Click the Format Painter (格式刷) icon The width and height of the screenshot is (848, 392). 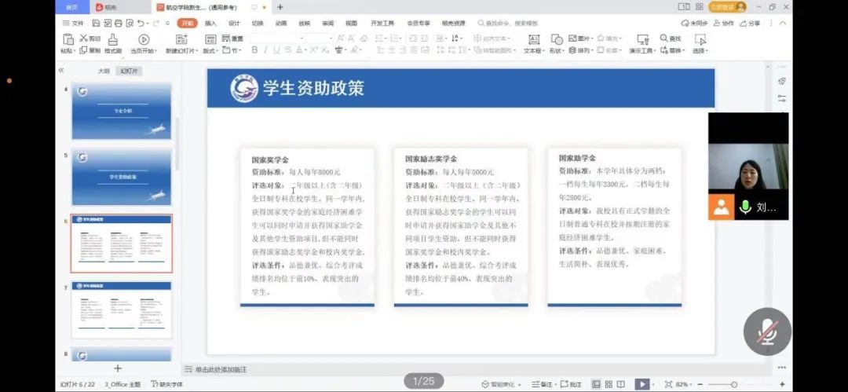[113, 39]
